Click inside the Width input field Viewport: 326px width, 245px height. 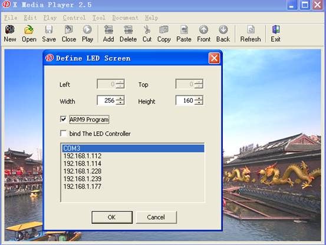(x=107, y=101)
